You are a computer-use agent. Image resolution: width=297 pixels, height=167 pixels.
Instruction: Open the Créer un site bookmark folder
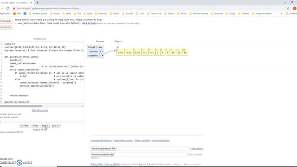pyautogui.click(x=154, y=13)
